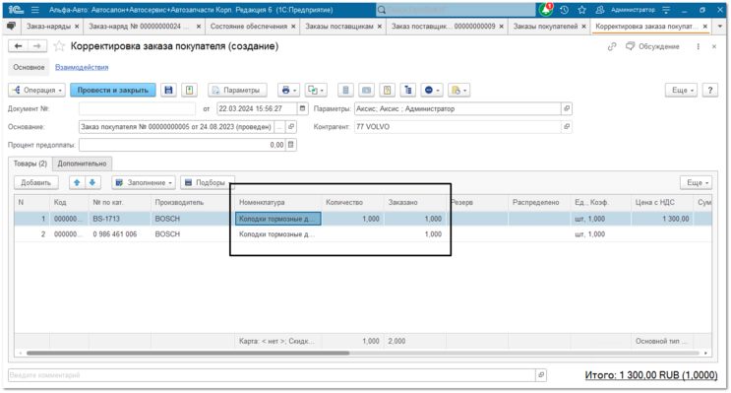
Task: Open the Подборы dropdown
Action: coord(208,182)
